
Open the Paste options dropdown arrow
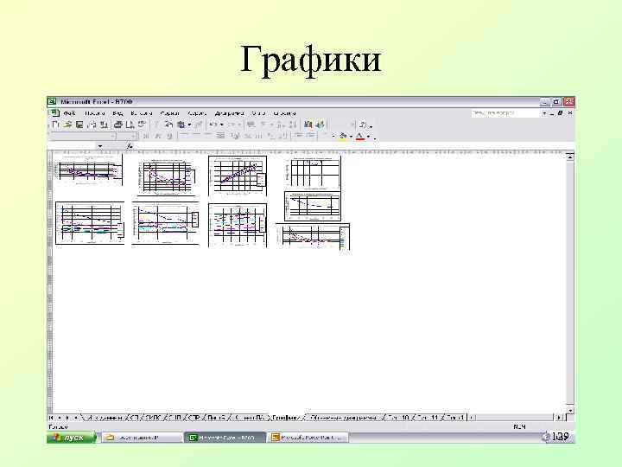tap(189, 125)
